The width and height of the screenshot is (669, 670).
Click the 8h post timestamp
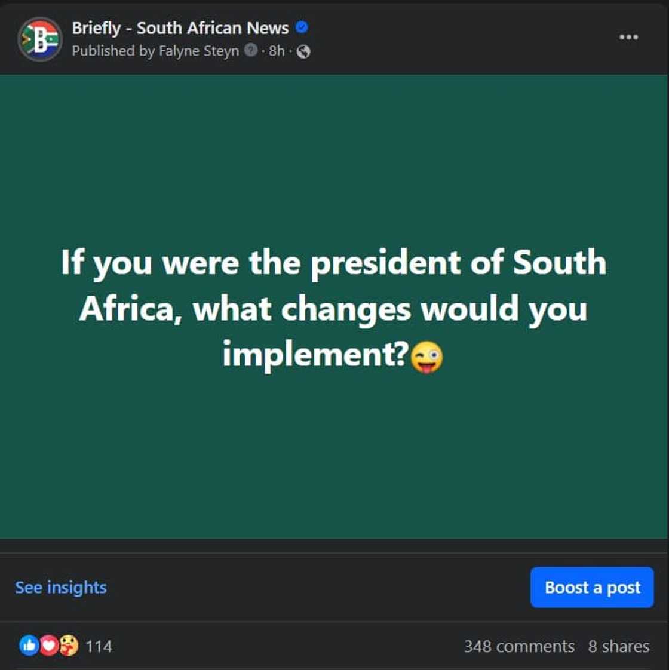tap(277, 51)
